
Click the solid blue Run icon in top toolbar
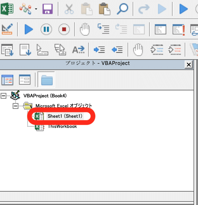[183, 9]
